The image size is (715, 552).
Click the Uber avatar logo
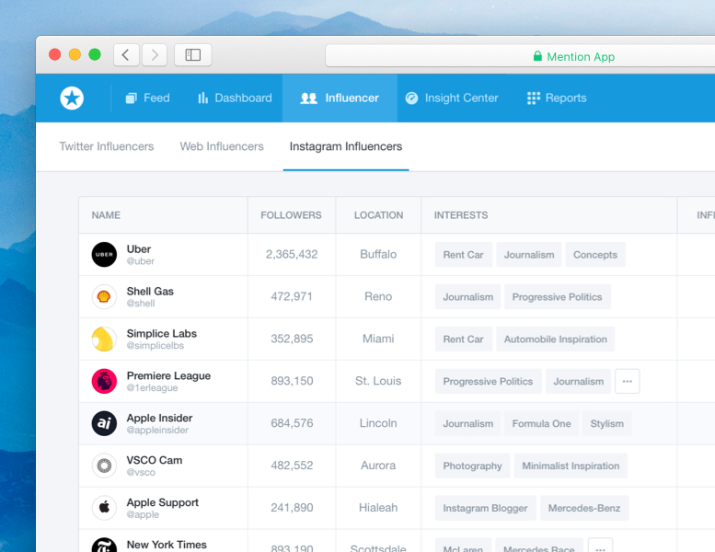point(104,254)
